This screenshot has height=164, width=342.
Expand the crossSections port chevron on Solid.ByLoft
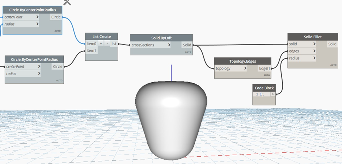click(x=169, y=45)
